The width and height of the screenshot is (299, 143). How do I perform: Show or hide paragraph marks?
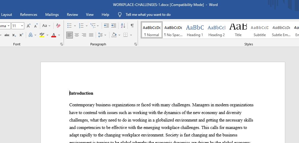click(x=132, y=26)
